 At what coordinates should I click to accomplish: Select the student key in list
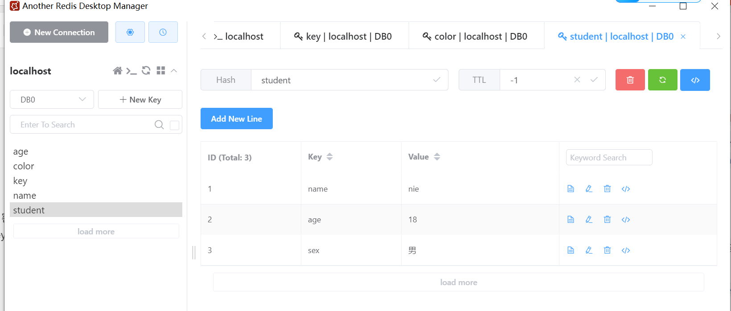(96, 210)
